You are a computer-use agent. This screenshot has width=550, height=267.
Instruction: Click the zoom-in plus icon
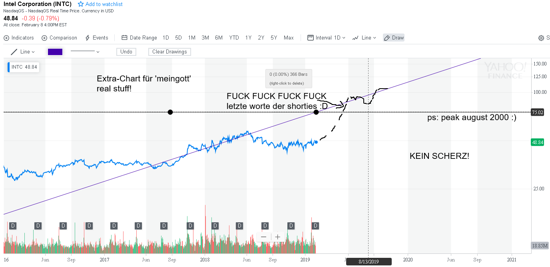277,237
